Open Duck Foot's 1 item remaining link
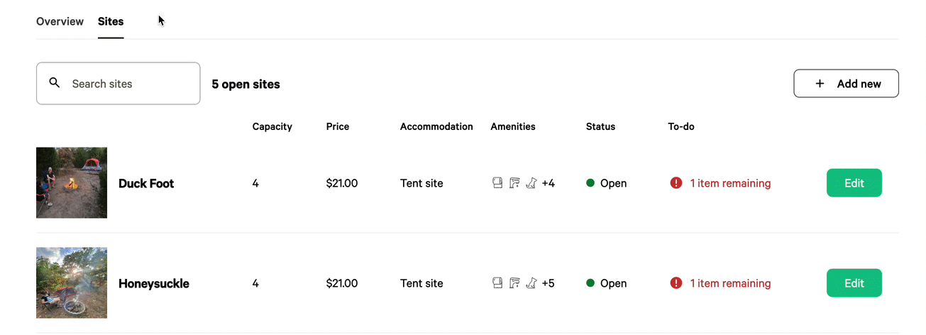The width and height of the screenshot is (926, 335). (x=730, y=183)
